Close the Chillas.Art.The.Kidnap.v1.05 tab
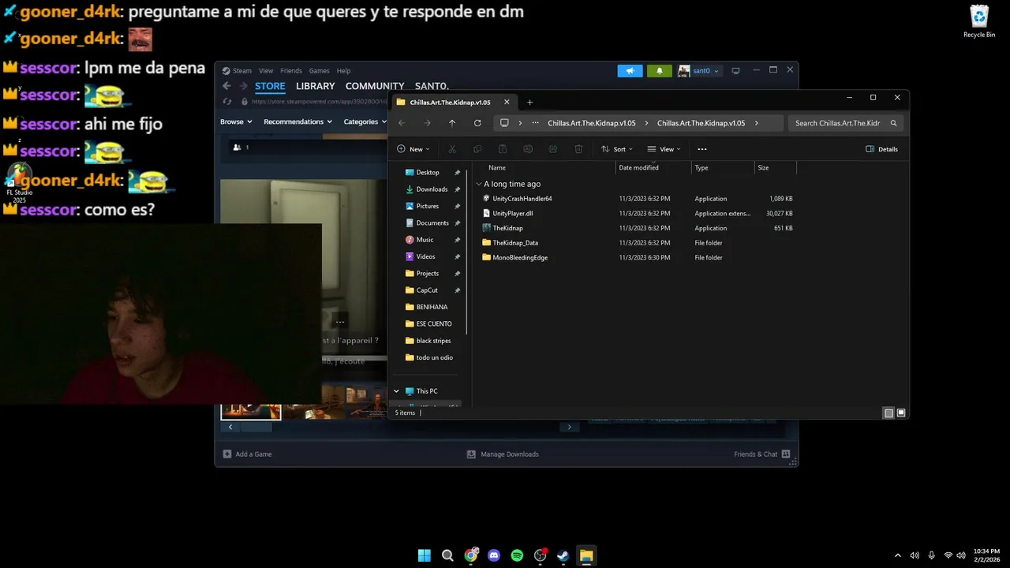This screenshot has width=1010, height=568. pyautogui.click(x=507, y=102)
